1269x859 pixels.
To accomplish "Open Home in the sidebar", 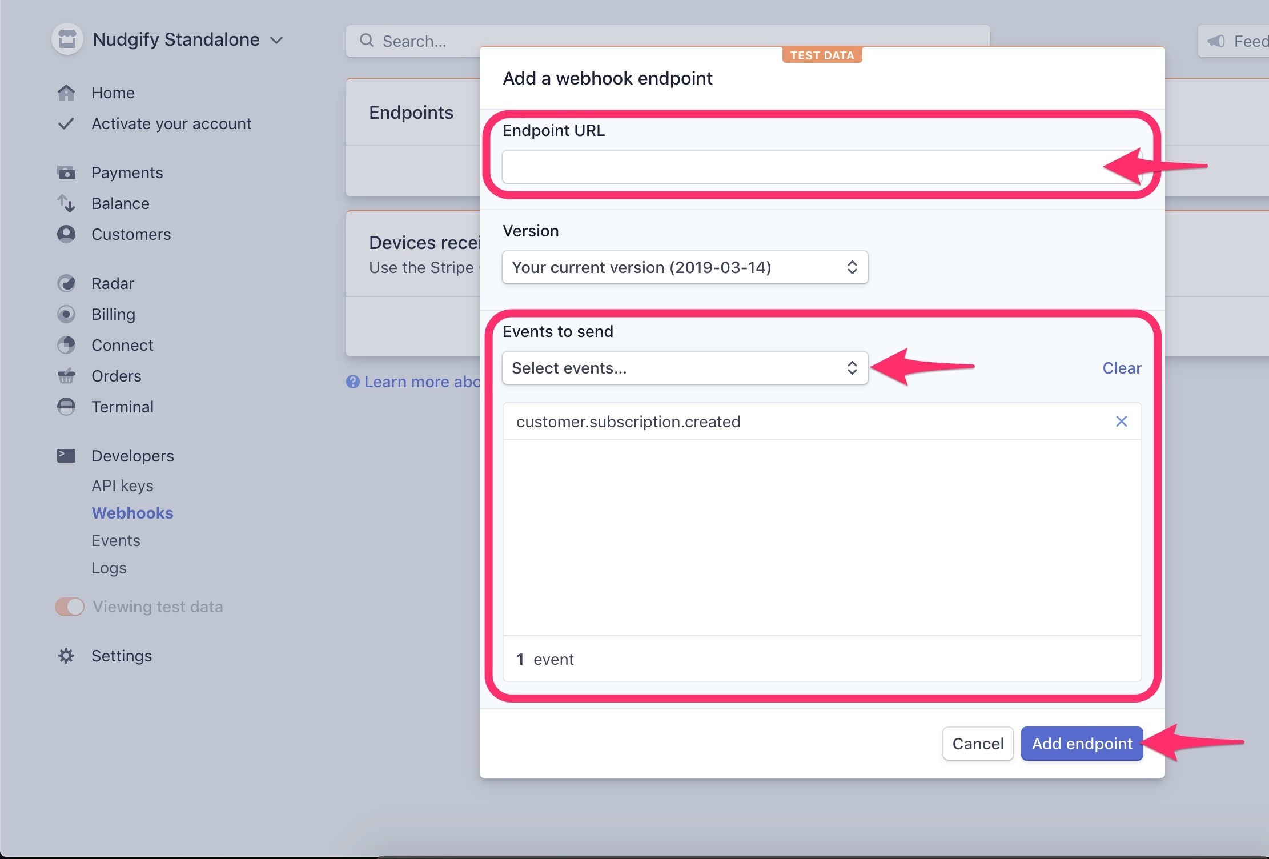I will pos(113,93).
